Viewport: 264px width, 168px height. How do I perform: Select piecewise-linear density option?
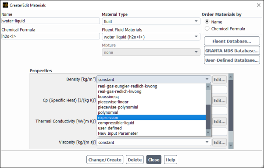point(151,102)
